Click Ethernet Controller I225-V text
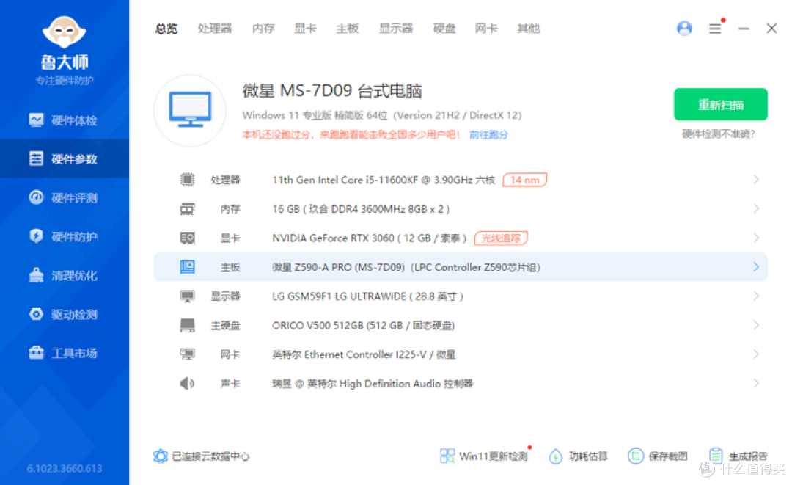The height and width of the screenshot is (485, 792). (364, 354)
